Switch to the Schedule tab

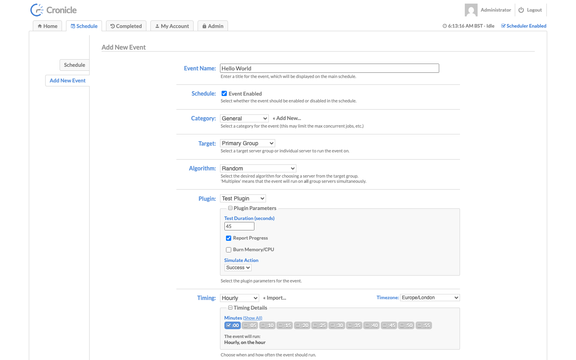(x=84, y=26)
